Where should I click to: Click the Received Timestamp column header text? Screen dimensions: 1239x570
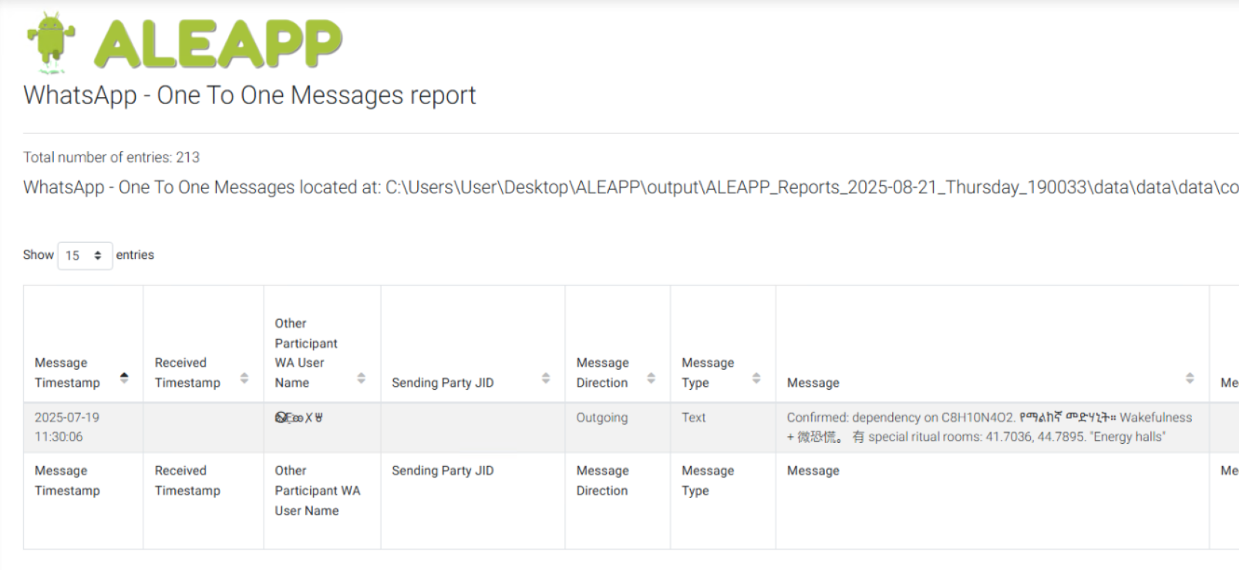coord(187,373)
